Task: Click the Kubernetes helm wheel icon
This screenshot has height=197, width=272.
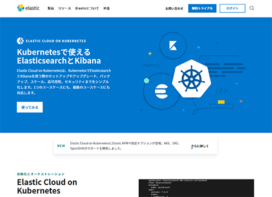Action: [192, 78]
